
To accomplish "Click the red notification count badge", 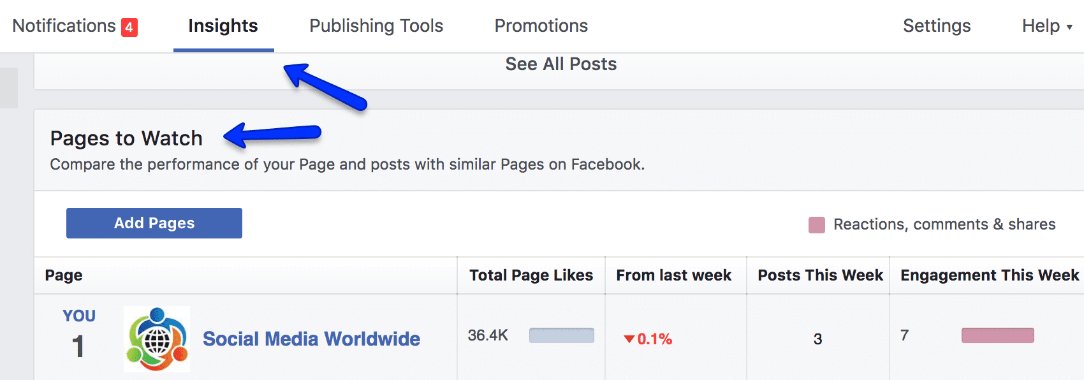I will [129, 27].
